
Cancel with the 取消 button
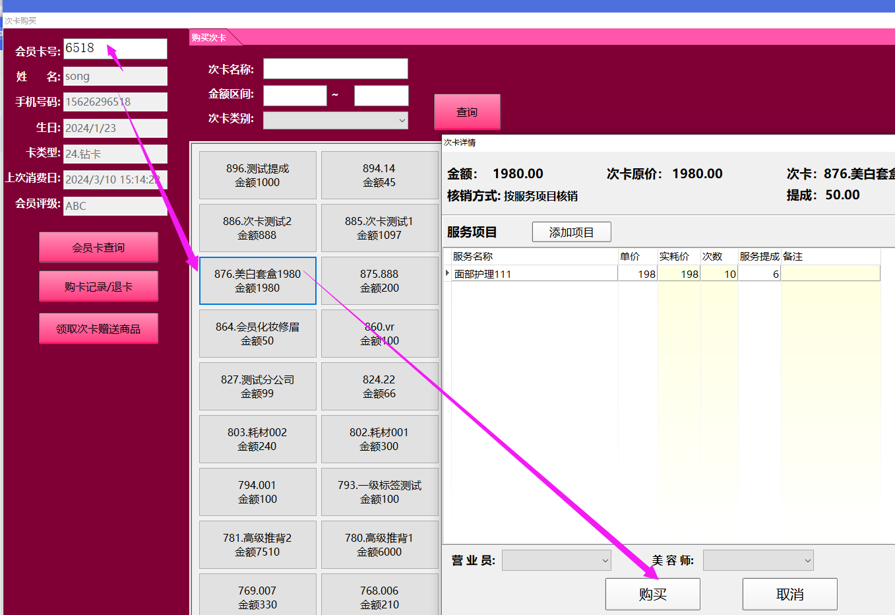point(789,594)
